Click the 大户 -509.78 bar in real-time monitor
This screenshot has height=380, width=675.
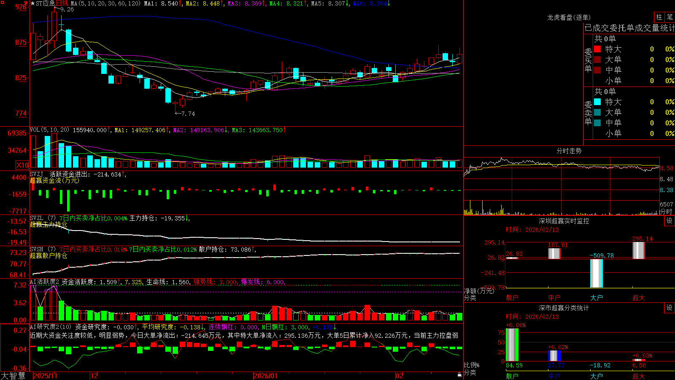click(x=597, y=273)
